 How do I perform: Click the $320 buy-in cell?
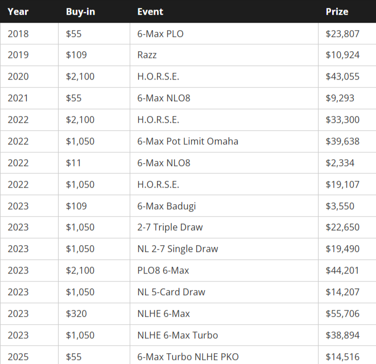point(77,314)
